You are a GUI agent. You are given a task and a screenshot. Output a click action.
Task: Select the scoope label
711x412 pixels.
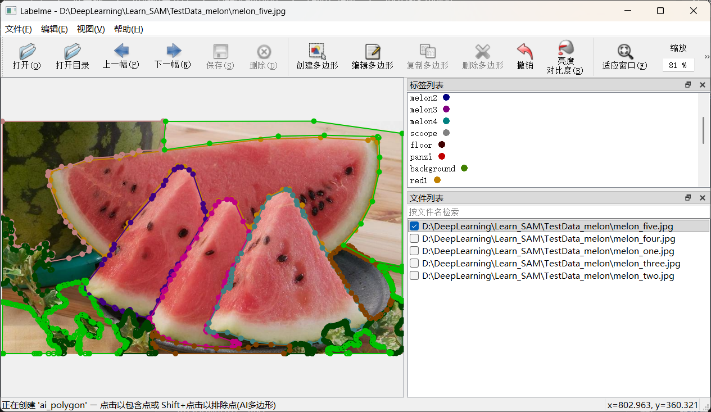[423, 133]
